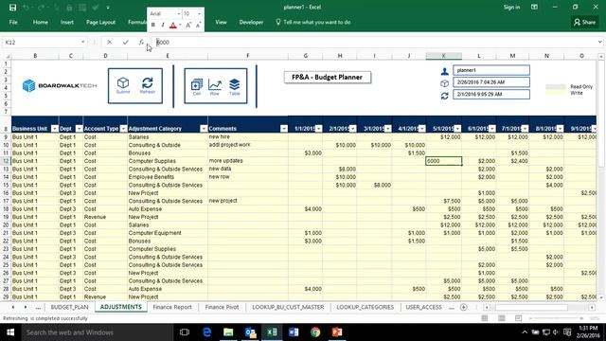Open Outlook from the taskbar
This screenshot has width=606, height=341.
(x=250, y=332)
